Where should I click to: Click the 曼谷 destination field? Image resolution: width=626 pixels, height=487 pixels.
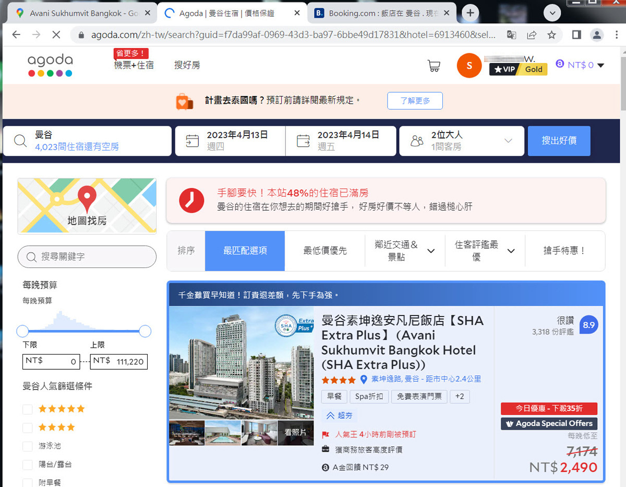point(87,141)
